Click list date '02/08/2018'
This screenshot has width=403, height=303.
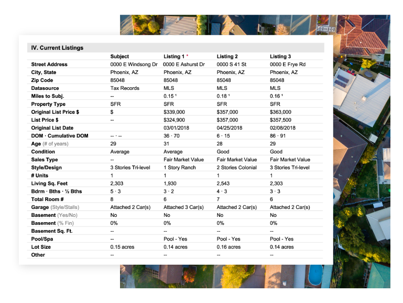coord(282,128)
